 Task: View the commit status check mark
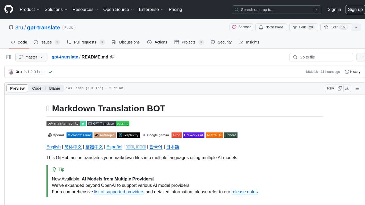(x=50, y=72)
